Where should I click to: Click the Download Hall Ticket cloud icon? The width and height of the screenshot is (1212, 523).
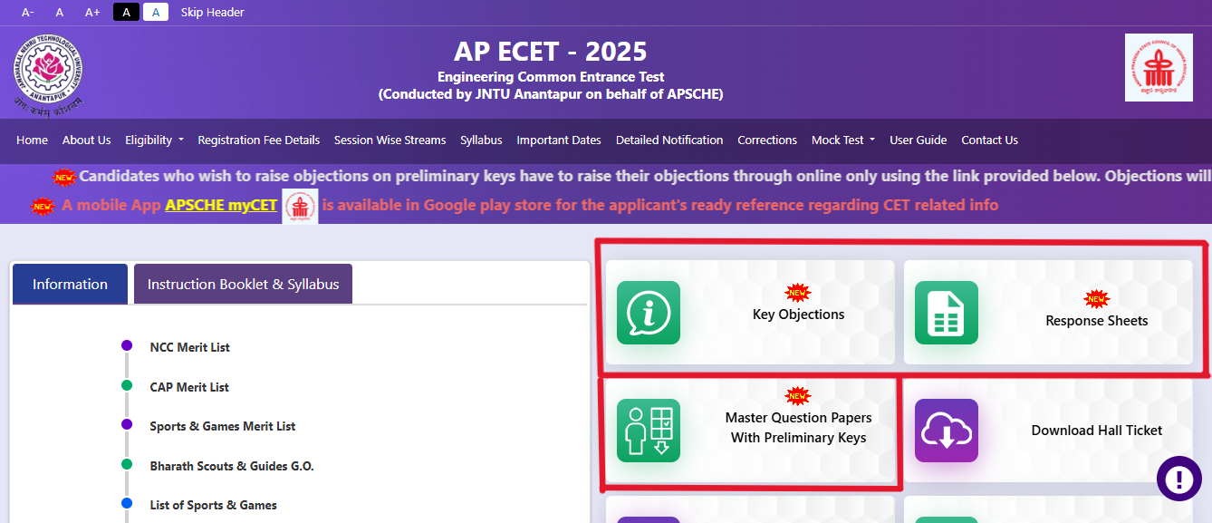tap(946, 431)
